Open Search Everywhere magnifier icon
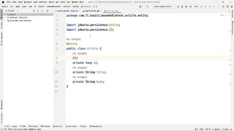234x131 pixels. coord(223,7)
